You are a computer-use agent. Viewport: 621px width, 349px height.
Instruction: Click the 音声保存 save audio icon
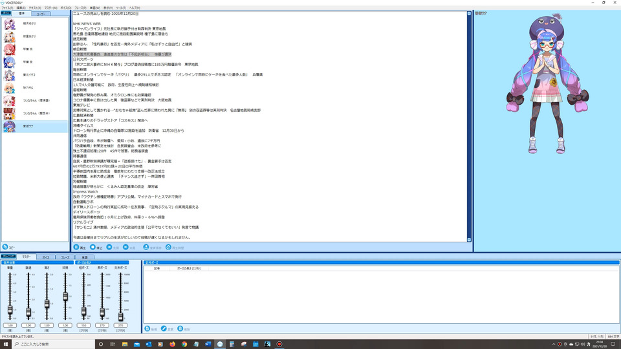tap(146, 248)
